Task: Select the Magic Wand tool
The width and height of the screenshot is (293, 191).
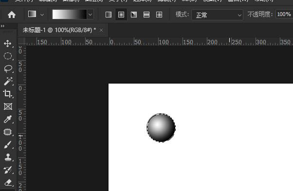Action: [8, 81]
